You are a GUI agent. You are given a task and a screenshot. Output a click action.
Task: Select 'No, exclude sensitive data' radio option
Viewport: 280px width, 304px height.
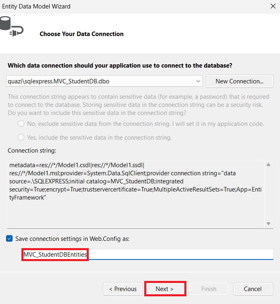tap(21, 123)
